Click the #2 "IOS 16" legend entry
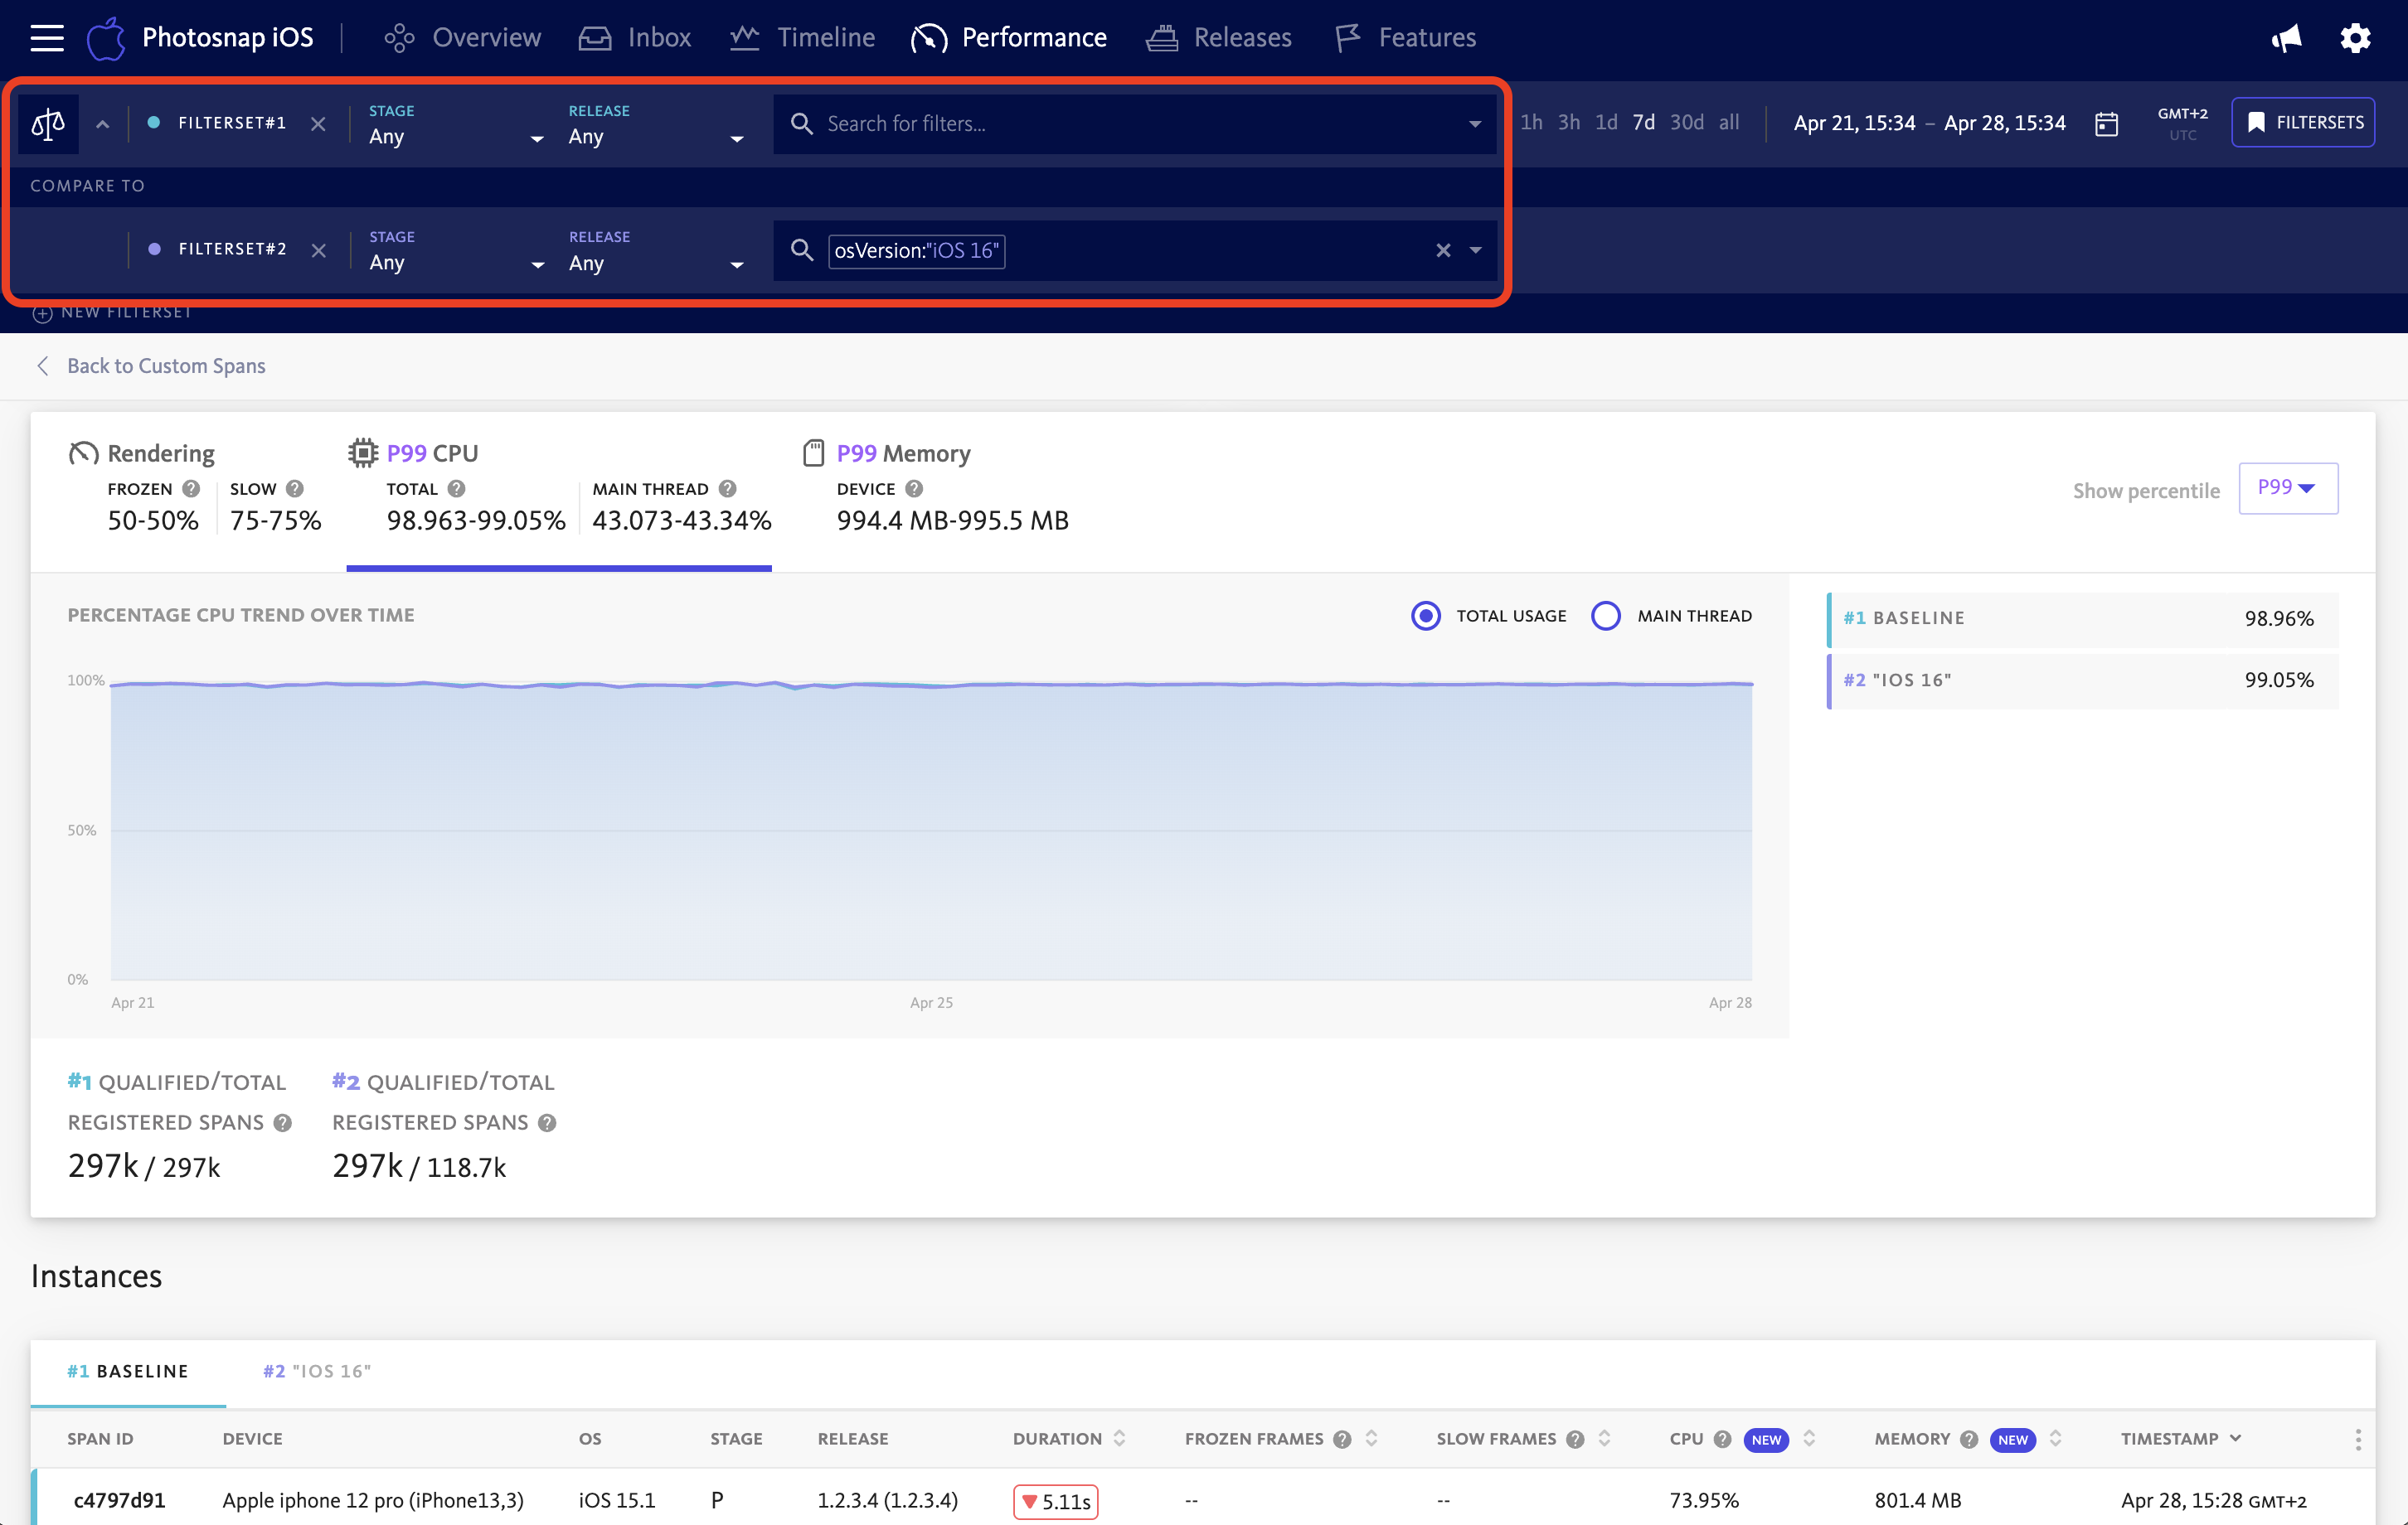The height and width of the screenshot is (1525, 2408). pos(2083,680)
